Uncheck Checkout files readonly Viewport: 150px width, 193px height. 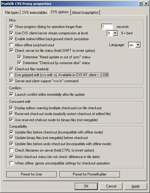[x=11, y=69]
